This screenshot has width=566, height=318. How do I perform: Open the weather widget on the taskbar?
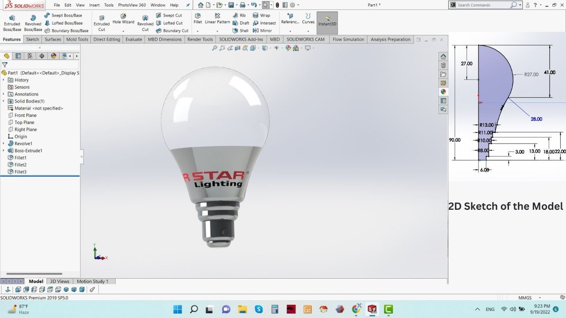point(18,309)
